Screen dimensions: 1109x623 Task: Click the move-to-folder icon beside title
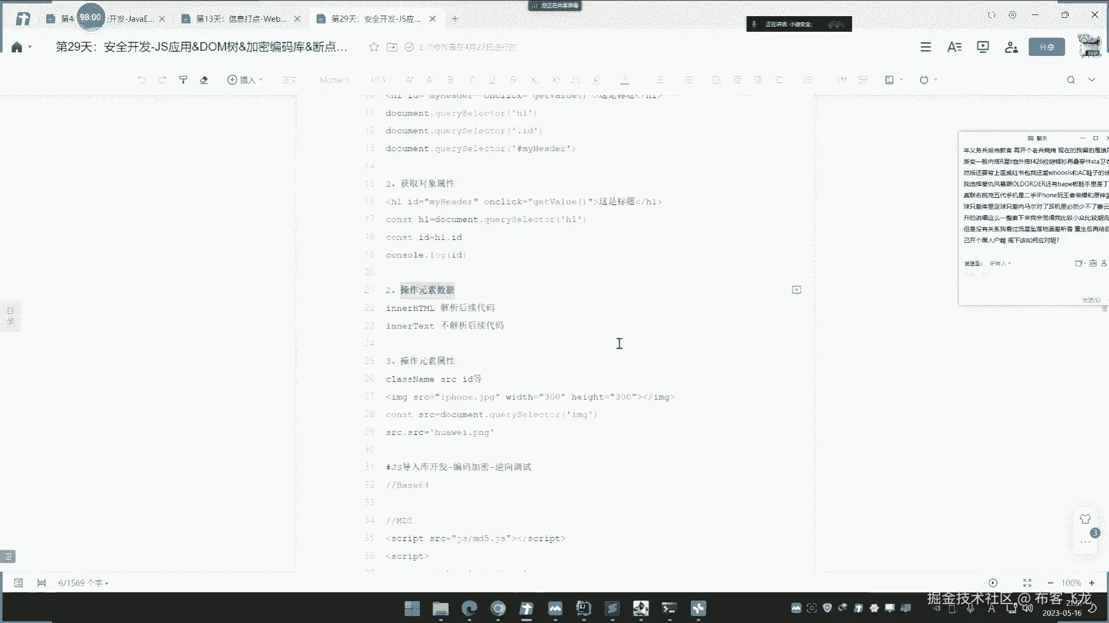click(392, 47)
